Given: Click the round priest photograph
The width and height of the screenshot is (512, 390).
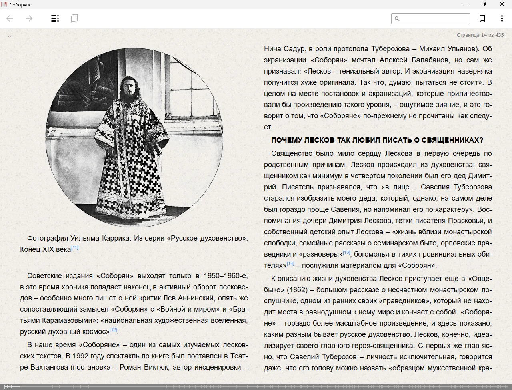Looking at the screenshot, I should point(134,138).
